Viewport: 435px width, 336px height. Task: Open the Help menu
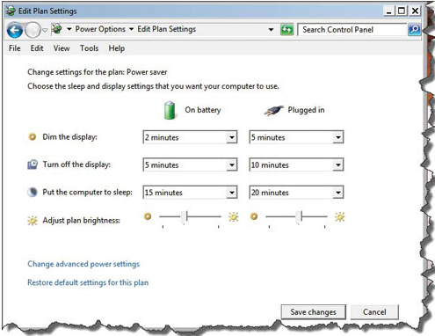(117, 48)
